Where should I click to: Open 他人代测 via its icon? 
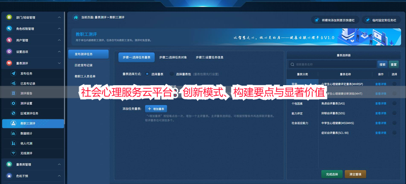click(13, 143)
